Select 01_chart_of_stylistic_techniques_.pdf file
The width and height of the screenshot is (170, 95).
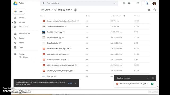click(x=95, y=71)
